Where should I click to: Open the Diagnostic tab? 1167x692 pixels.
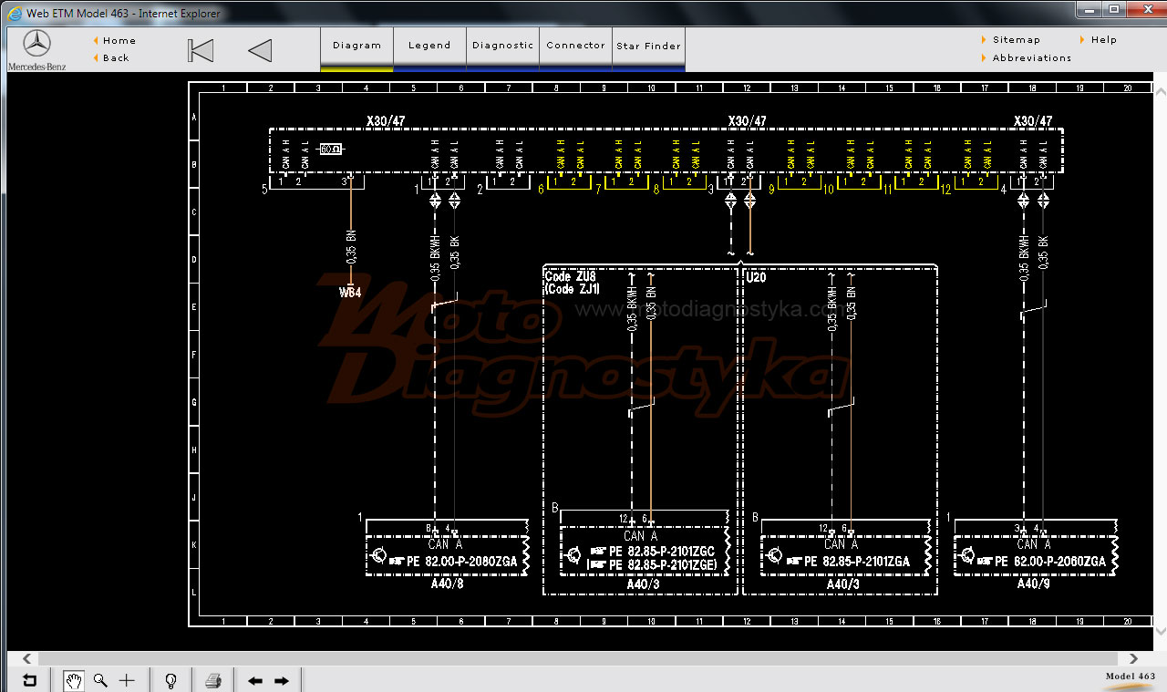tap(502, 46)
